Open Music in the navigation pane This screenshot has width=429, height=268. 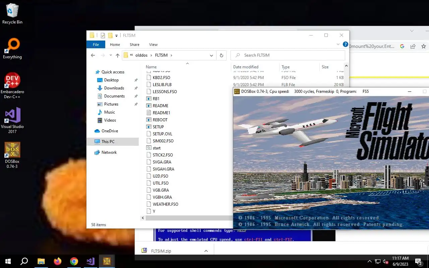[x=110, y=112]
